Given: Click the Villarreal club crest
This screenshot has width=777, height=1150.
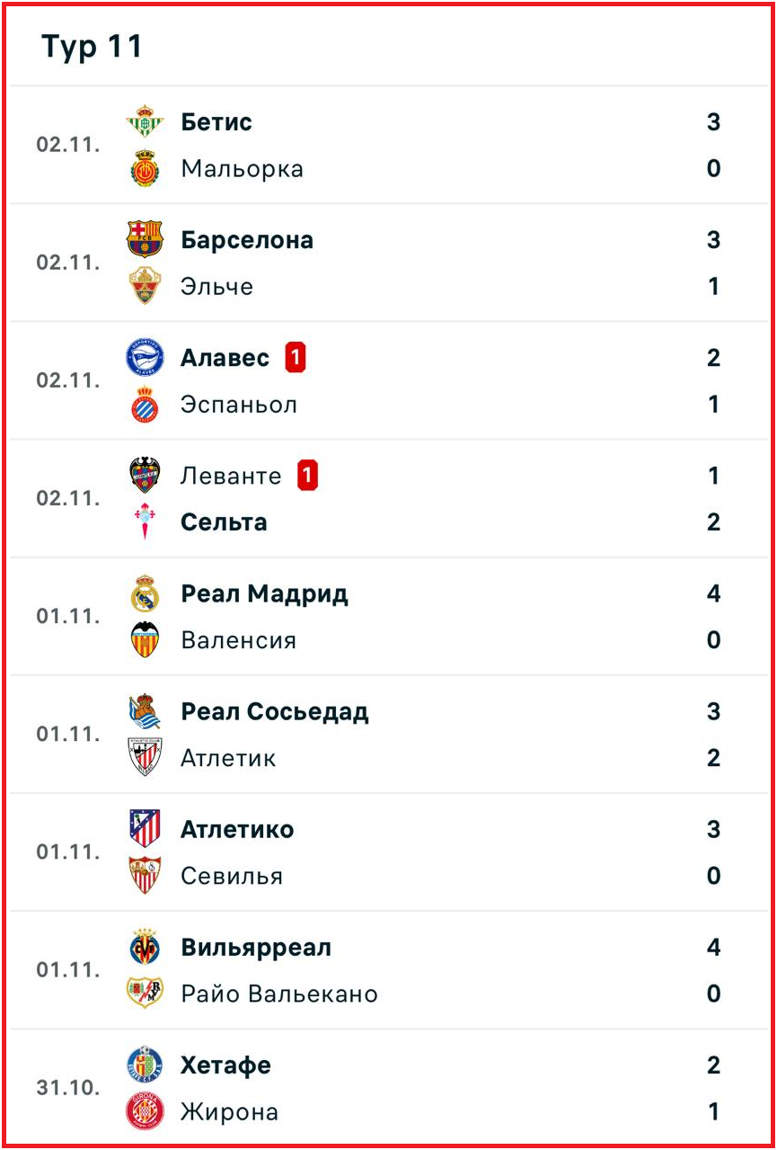Looking at the screenshot, I should tap(145, 948).
